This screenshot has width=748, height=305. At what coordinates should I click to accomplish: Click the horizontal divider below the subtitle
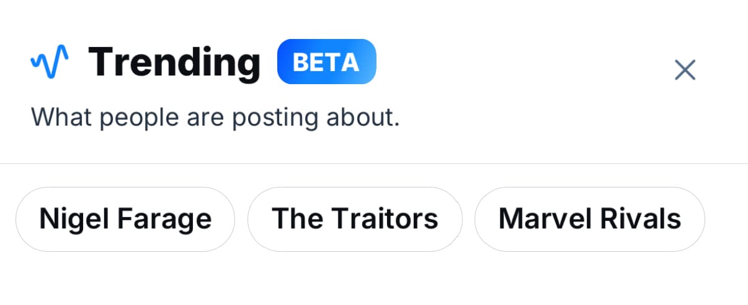tap(374, 164)
